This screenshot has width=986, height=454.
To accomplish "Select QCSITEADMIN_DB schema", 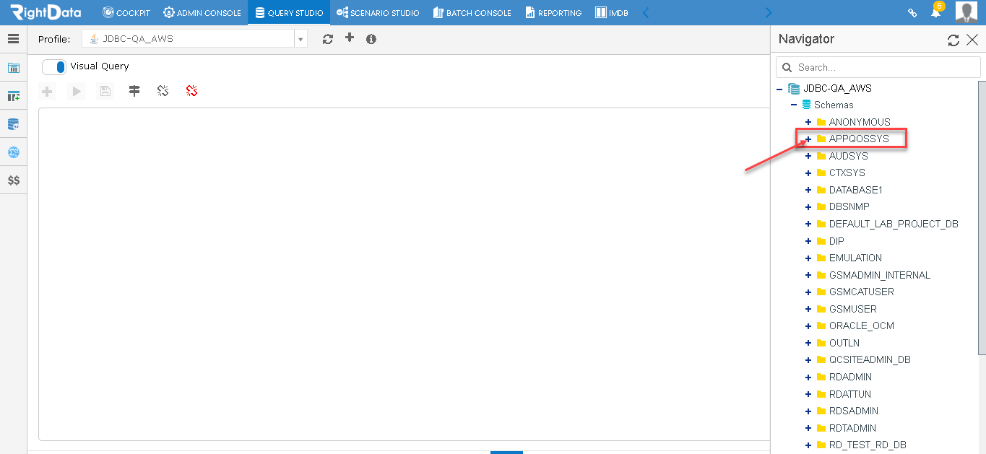I will 870,359.
